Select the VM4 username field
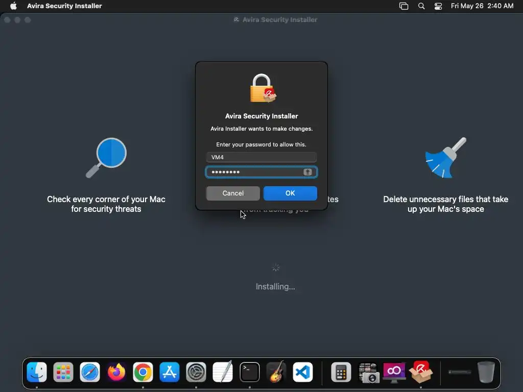The width and height of the screenshot is (523, 392). (x=261, y=157)
